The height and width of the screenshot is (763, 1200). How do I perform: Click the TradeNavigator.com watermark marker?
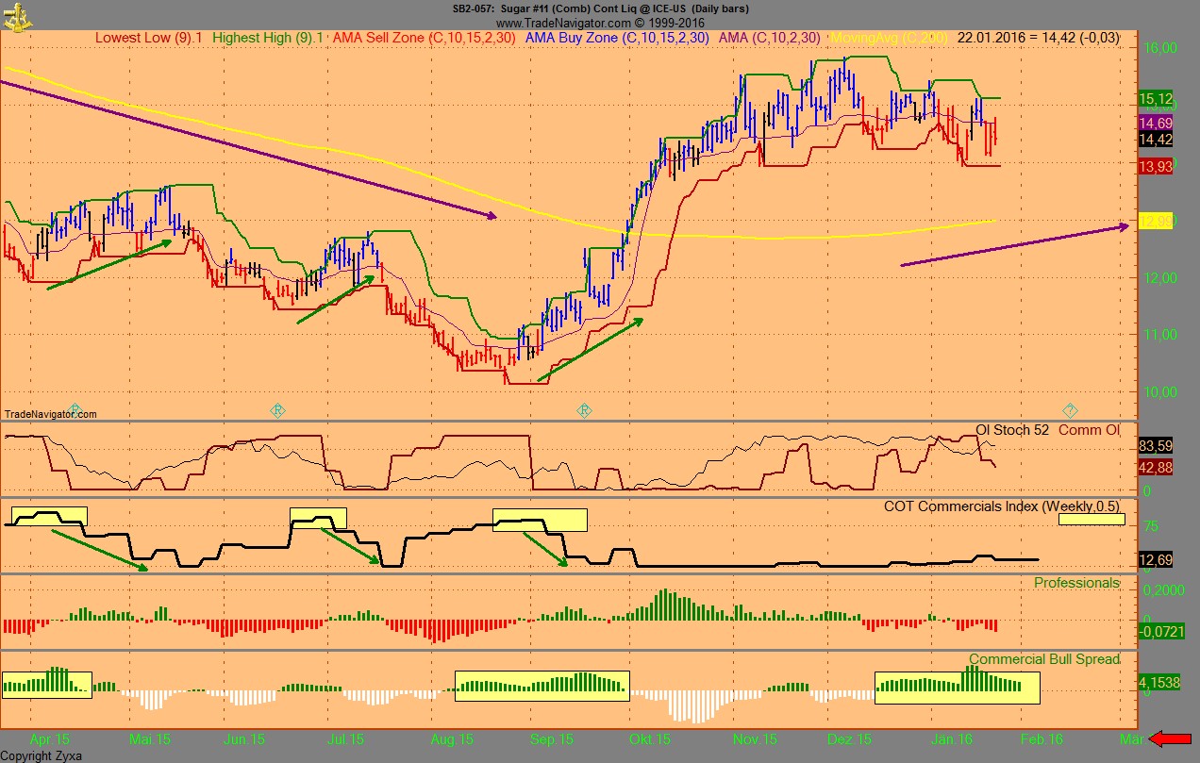point(51,412)
